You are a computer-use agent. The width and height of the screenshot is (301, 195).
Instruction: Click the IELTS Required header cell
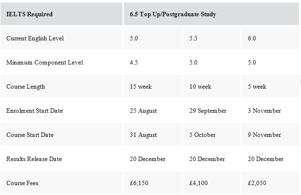pyautogui.click(x=61, y=14)
